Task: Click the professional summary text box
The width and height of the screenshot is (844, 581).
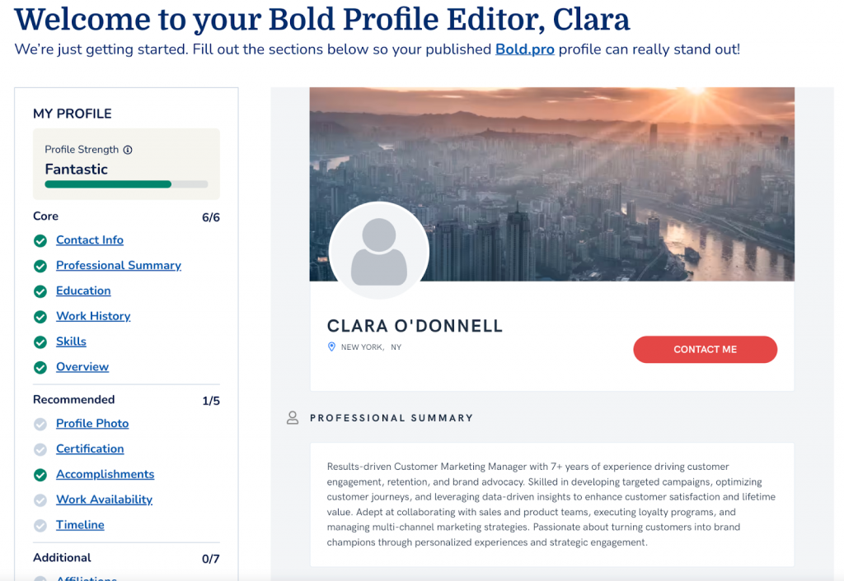Action: point(551,504)
